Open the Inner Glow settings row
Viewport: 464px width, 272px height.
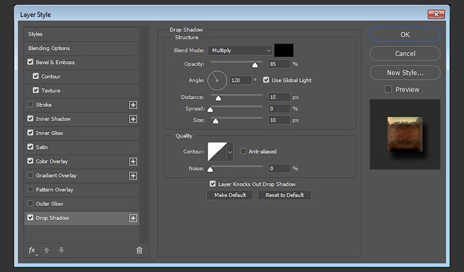tap(81, 133)
